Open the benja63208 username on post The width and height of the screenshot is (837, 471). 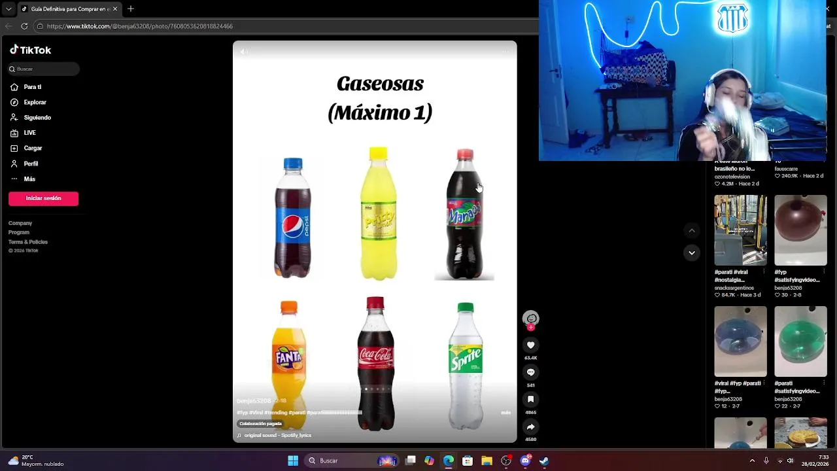[254, 401]
